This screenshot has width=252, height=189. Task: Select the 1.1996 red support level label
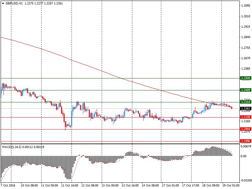(x=246, y=141)
